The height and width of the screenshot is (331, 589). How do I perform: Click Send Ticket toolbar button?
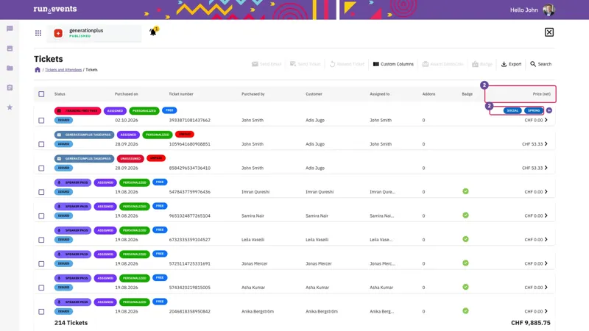[x=305, y=64]
